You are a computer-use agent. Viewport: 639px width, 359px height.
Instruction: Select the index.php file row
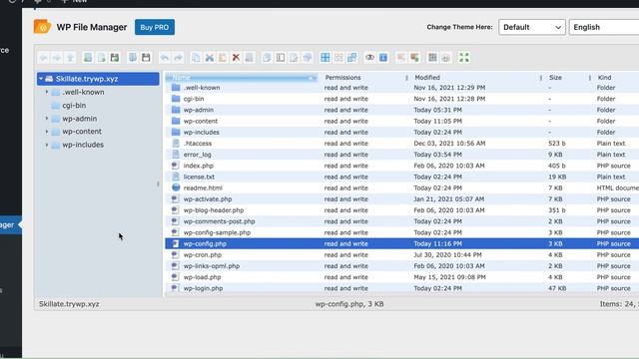[x=401, y=166]
